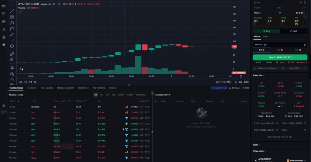This screenshot has width=311, height=162.
Task: Select the brush drawing tool
Action: (x=12, y=34)
